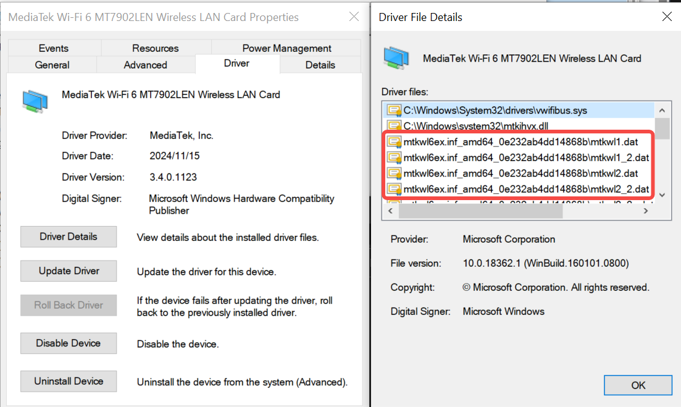This screenshot has width=681, height=407.
Task: Click the Uninstall Device button
Action: (x=69, y=382)
